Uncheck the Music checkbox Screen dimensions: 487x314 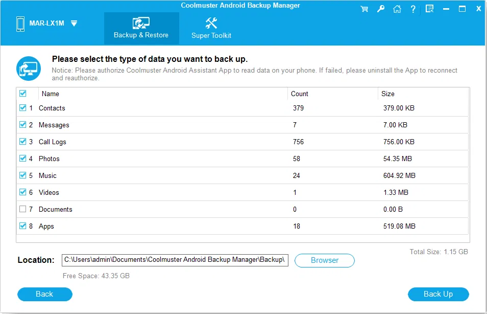[22, 175]
